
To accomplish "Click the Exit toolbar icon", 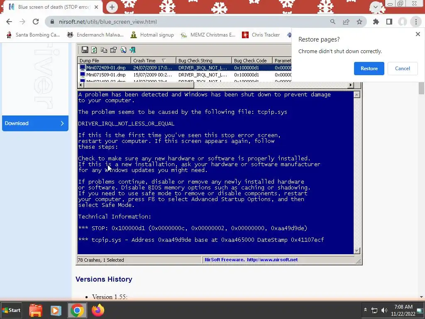I will [132, 50].
